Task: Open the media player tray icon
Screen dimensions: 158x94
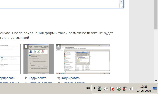Action: (100, 89)
